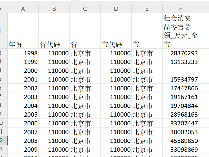209x157 pixels.
Task: Click province code 110000 in the 2003 row
Action: 54,97
